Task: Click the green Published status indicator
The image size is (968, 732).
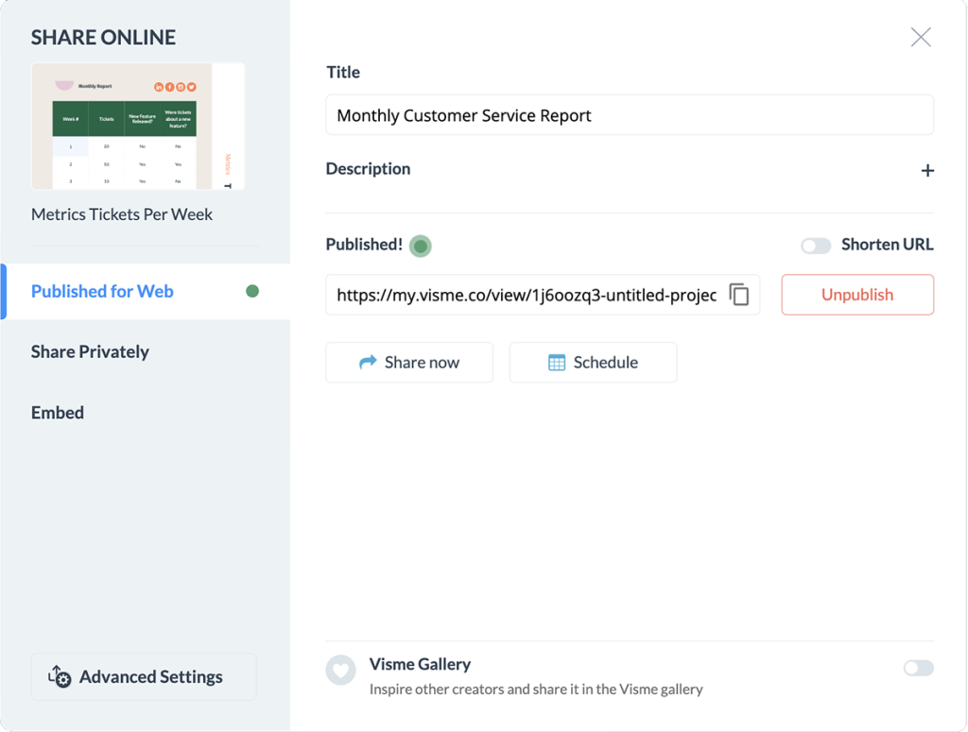Action: coord(421,247)
